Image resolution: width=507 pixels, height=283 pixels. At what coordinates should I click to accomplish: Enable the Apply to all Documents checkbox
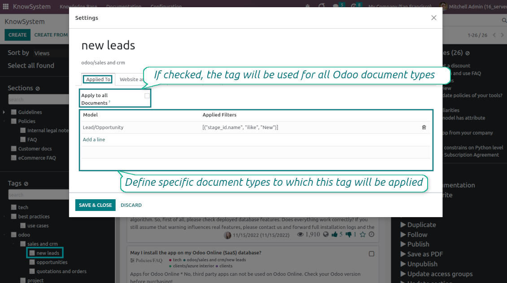(147, 96)
